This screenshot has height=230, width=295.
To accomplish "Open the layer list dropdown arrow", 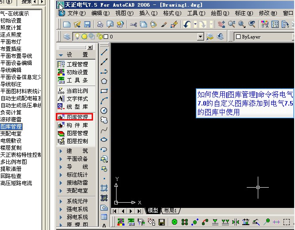I will coord(201,37).
